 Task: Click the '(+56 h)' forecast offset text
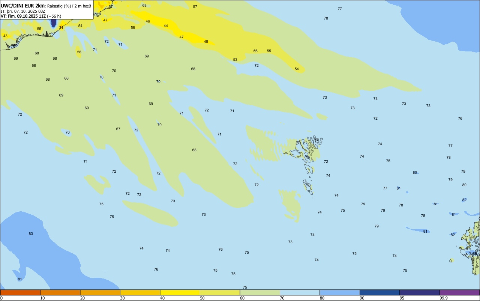point(54,16)
